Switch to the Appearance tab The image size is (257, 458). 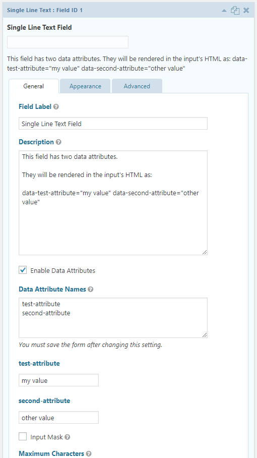[85, 86]
